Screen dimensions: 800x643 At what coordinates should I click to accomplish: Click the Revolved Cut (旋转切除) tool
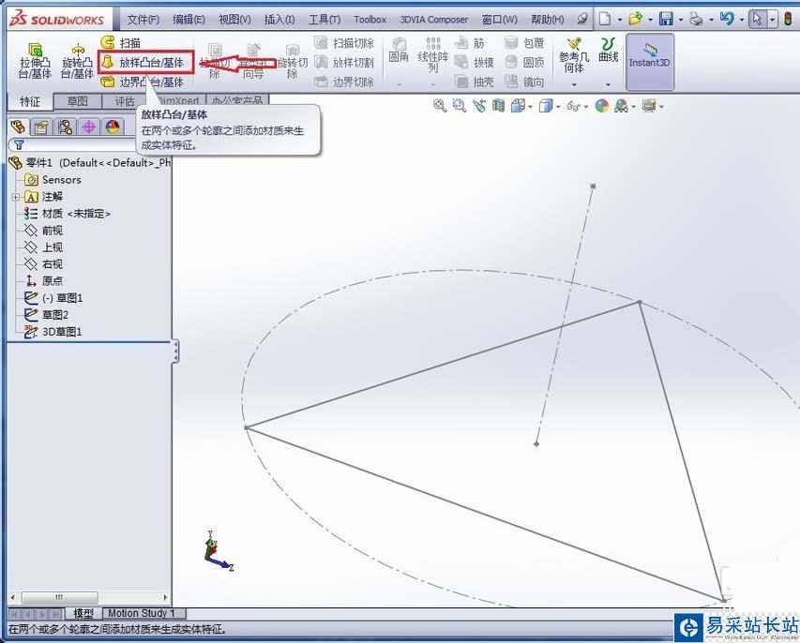pyautogui.click(x=293, y=61)
